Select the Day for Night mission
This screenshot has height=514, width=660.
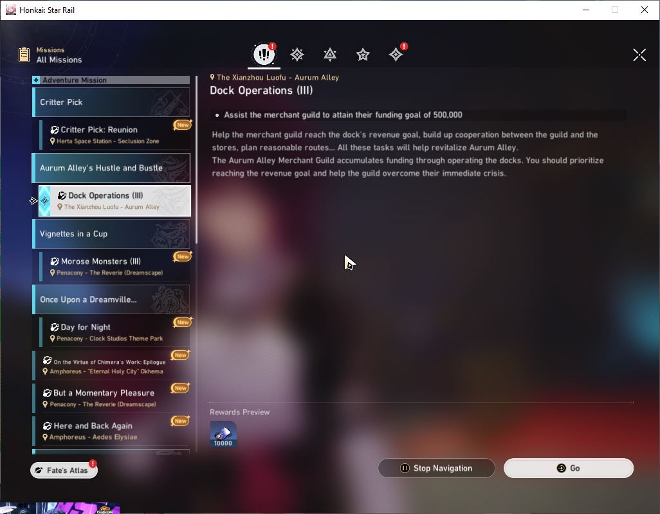point(115,332)
